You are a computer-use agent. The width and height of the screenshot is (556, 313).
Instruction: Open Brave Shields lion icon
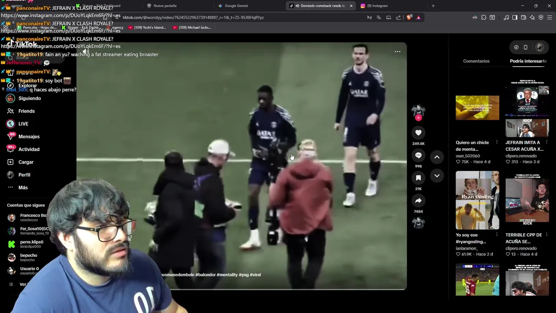(409, 17)
